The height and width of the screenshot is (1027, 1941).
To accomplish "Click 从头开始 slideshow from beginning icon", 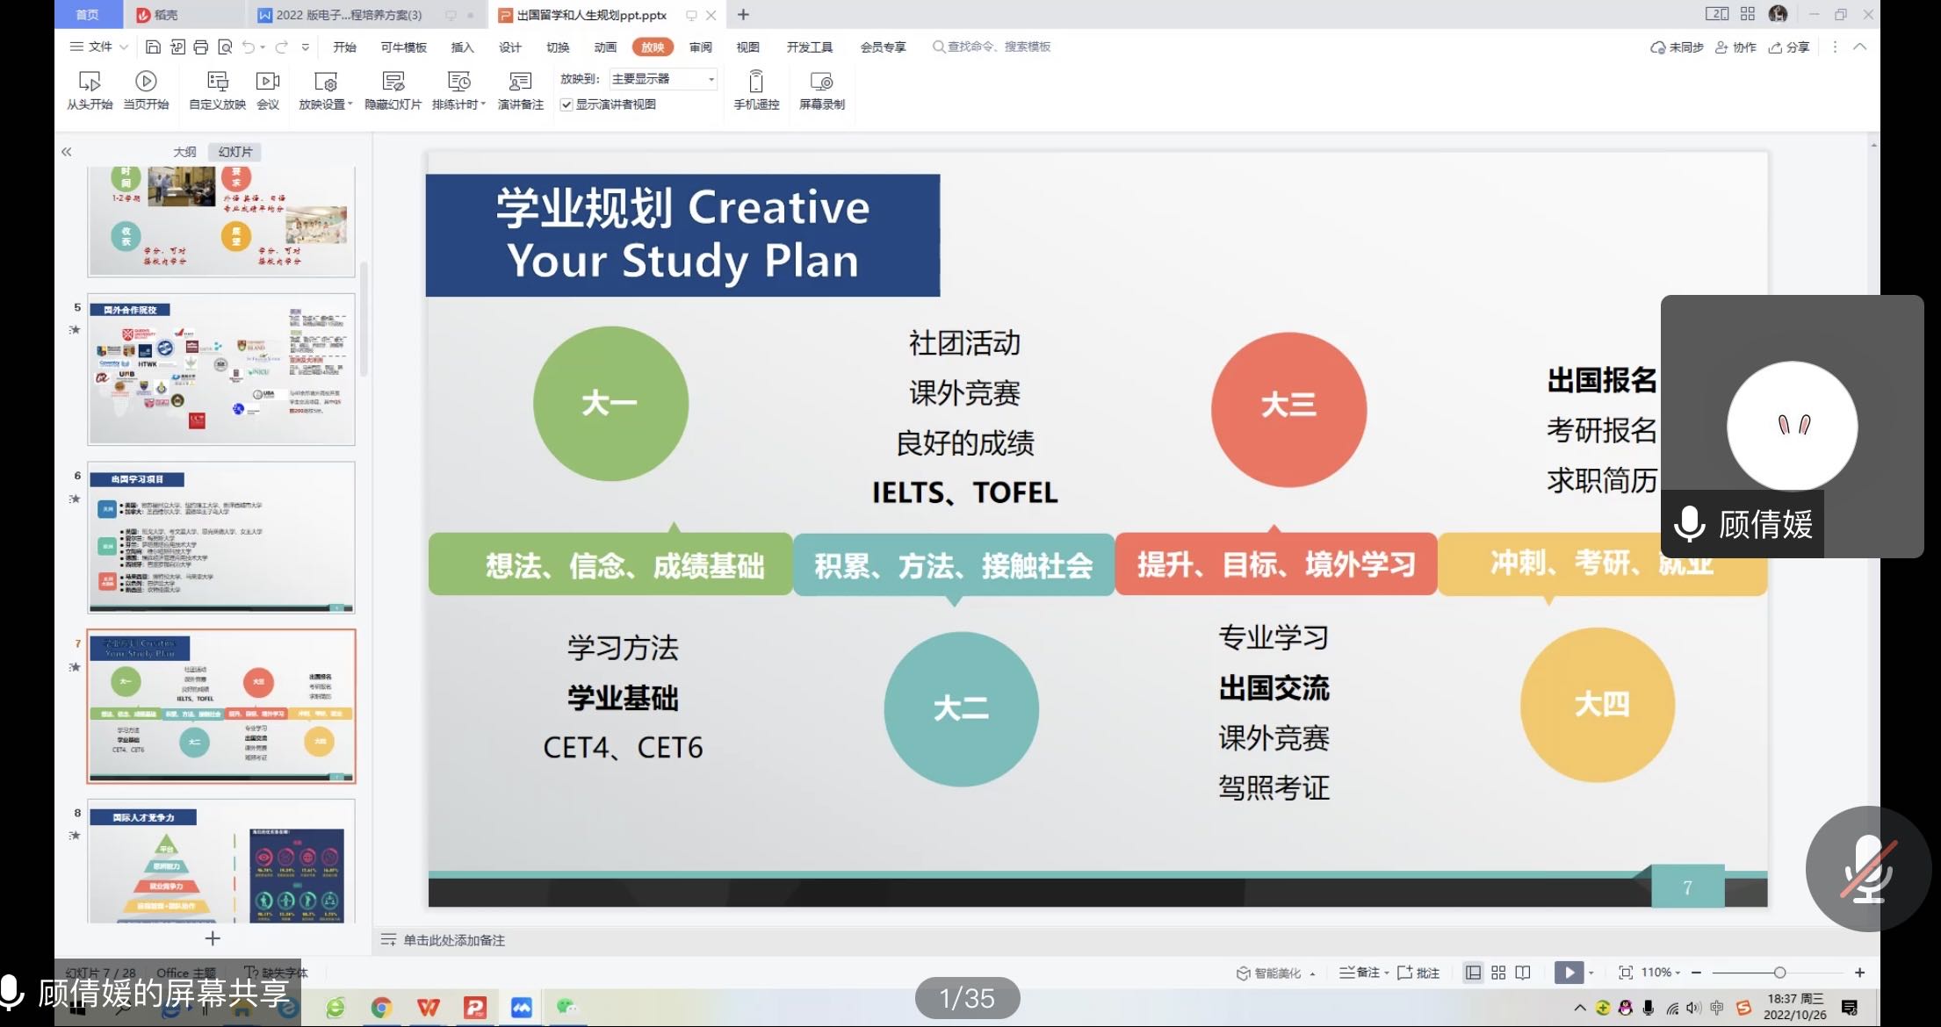I will point(89,83).
